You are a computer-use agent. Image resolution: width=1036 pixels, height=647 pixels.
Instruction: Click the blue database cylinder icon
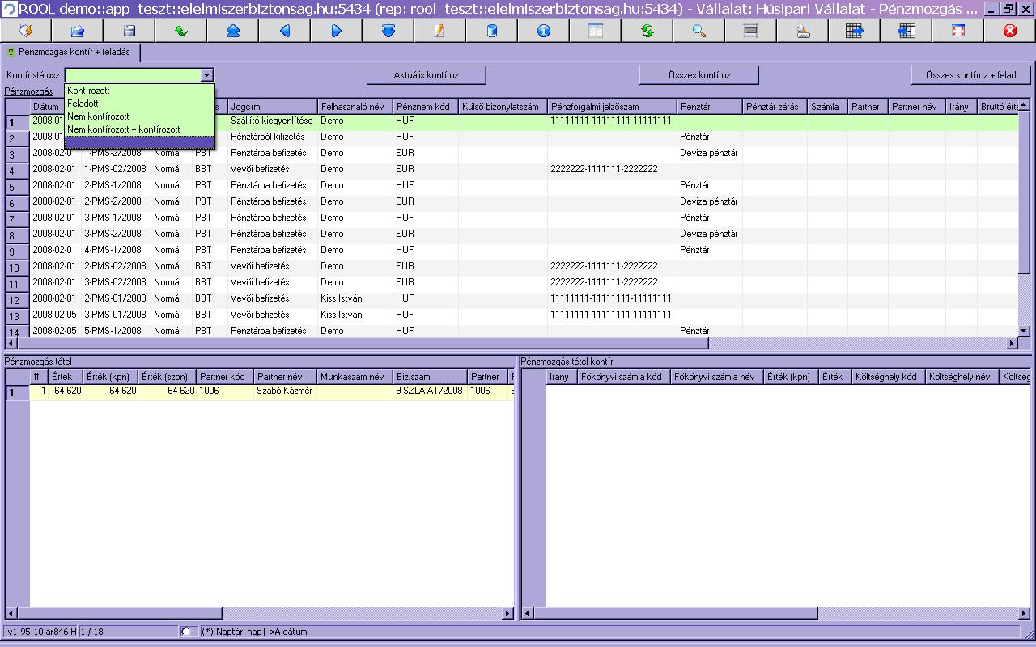[491, 31]
